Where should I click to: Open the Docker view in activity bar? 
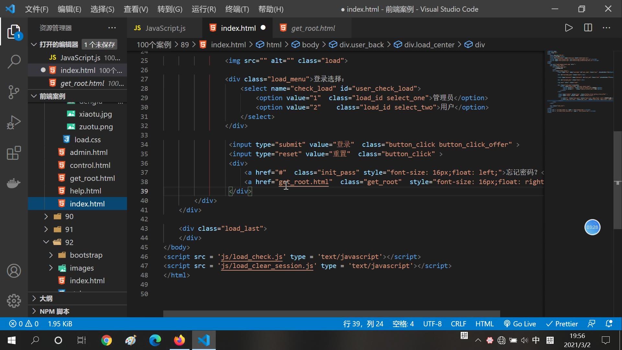(x=14, y=183)
